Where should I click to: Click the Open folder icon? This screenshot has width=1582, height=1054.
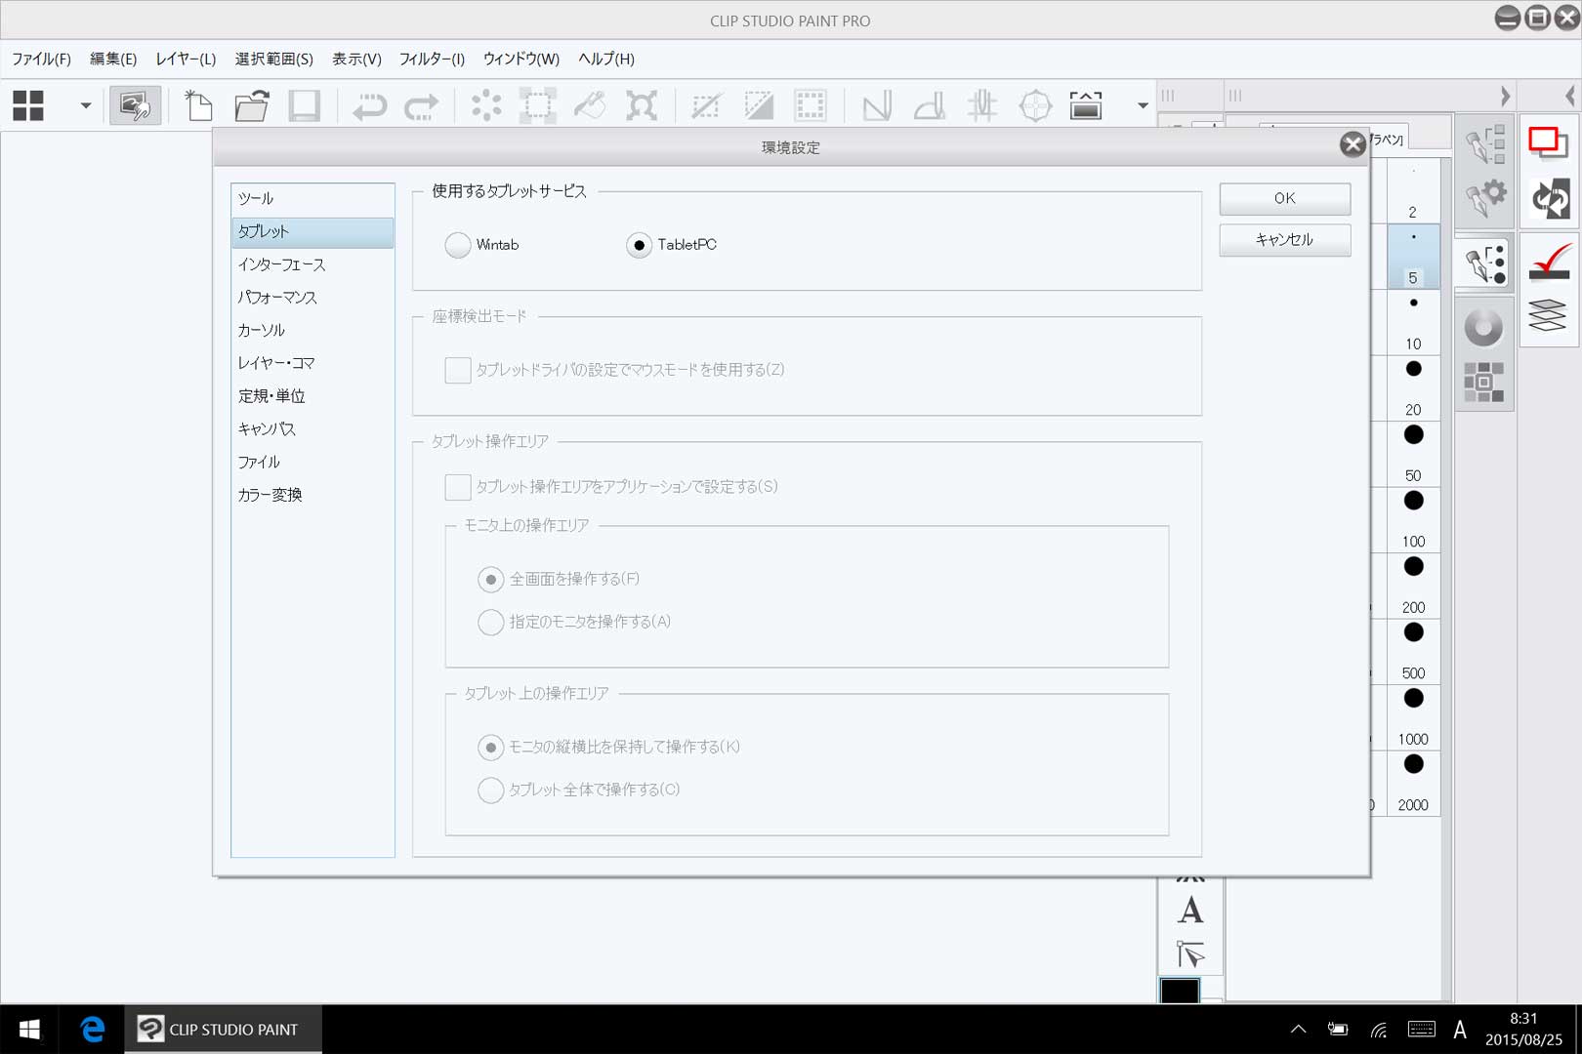(252, 105)
